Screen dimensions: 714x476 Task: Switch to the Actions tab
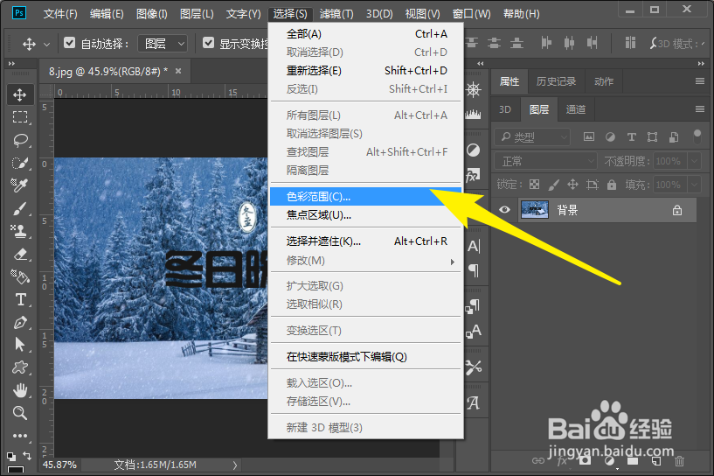[604, 81]
